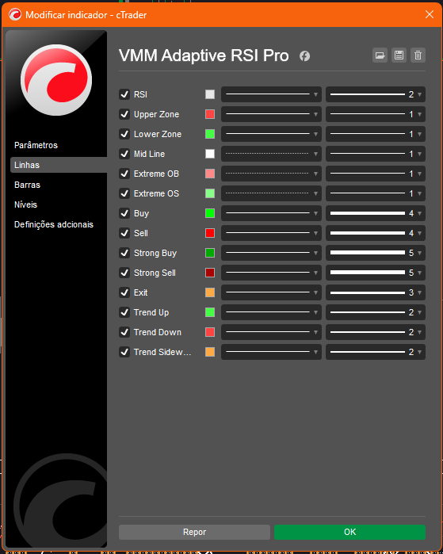Toggle the Upper Zone checkbox
Screen dimensions: 443x554
[124, 114]
